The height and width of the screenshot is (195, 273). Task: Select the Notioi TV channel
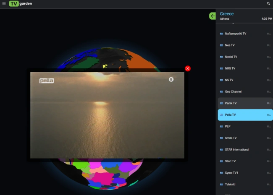[x=231, y=57]
